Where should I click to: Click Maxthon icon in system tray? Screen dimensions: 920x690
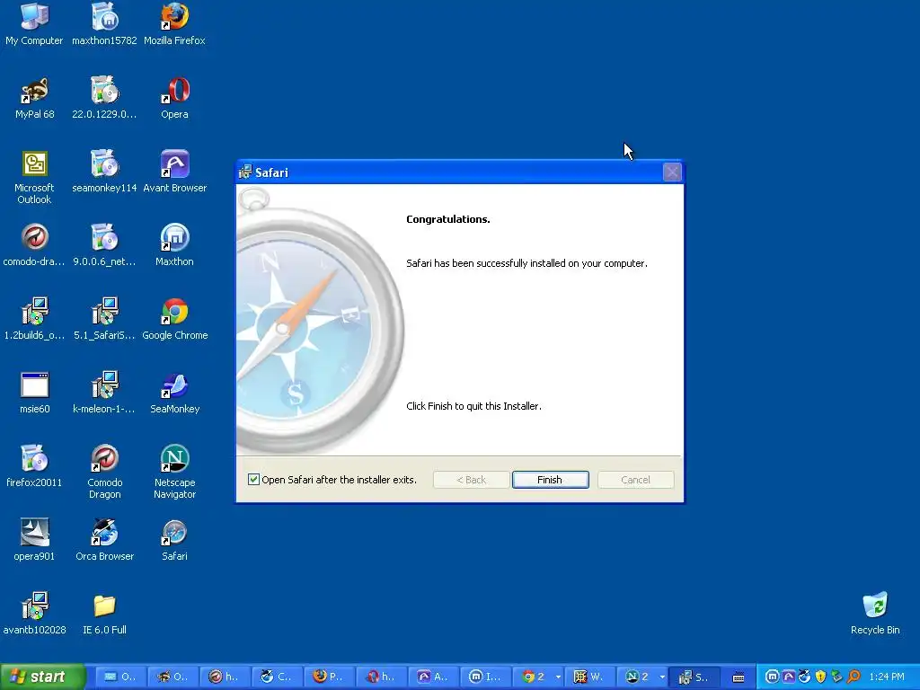point(773,677)
